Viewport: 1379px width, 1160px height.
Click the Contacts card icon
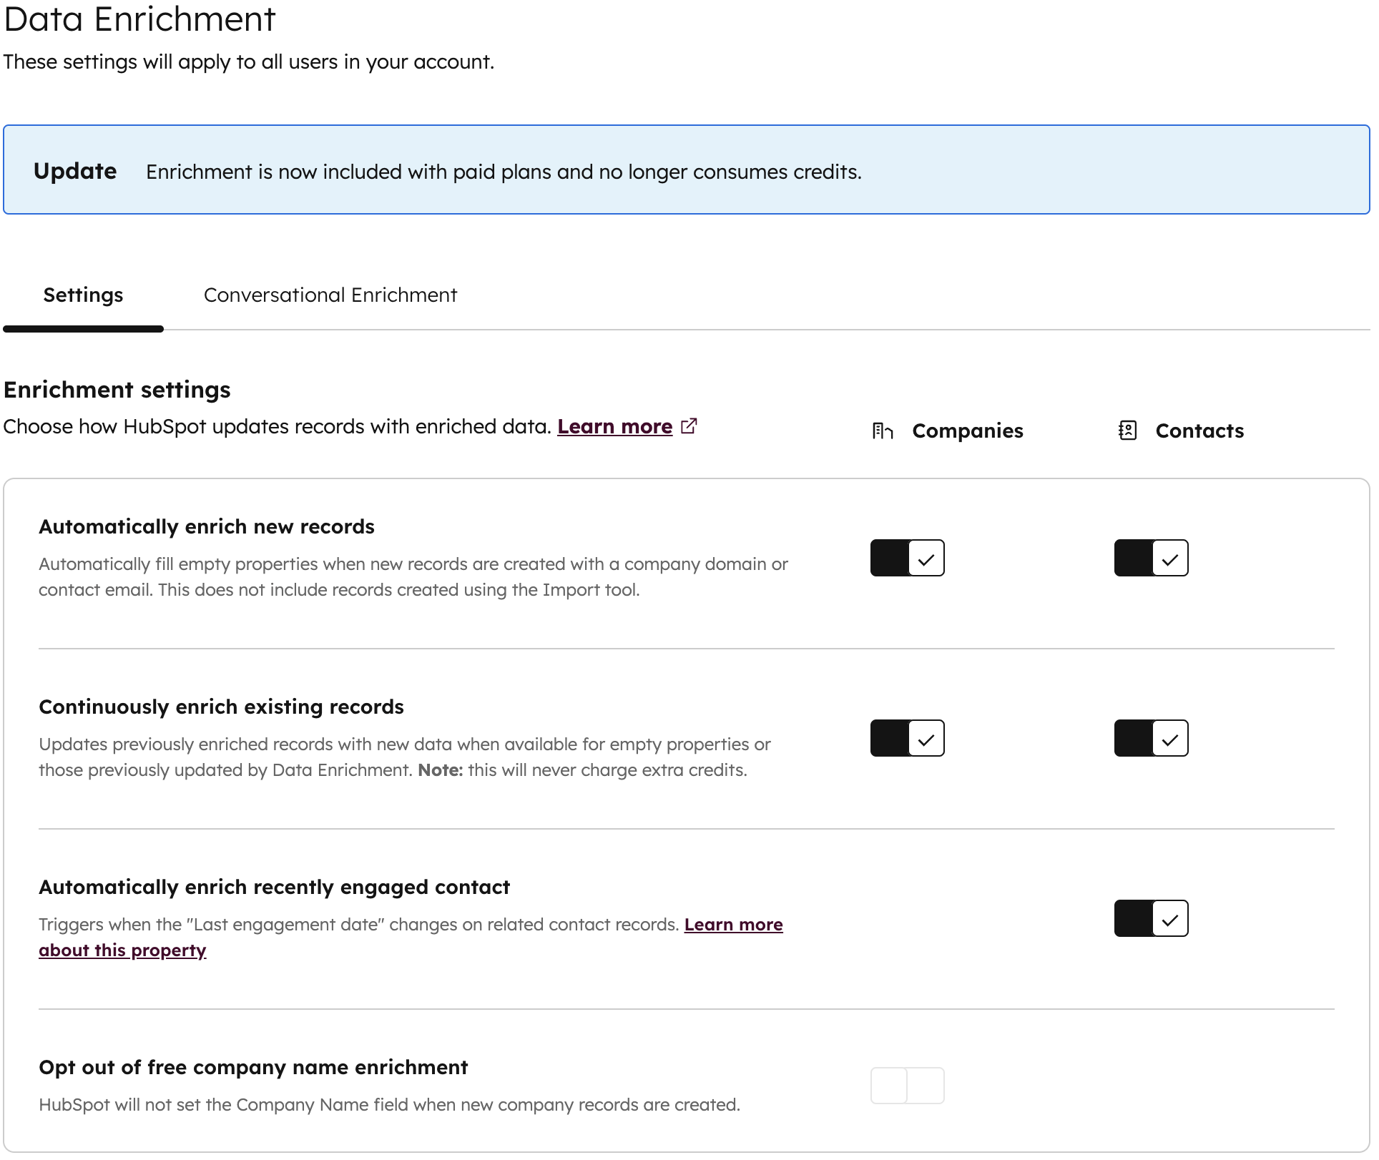pos(1128,431)
